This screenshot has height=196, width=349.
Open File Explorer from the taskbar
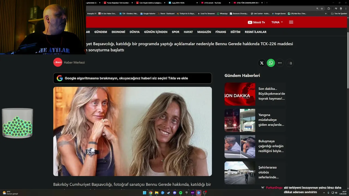tap(157, 193)
